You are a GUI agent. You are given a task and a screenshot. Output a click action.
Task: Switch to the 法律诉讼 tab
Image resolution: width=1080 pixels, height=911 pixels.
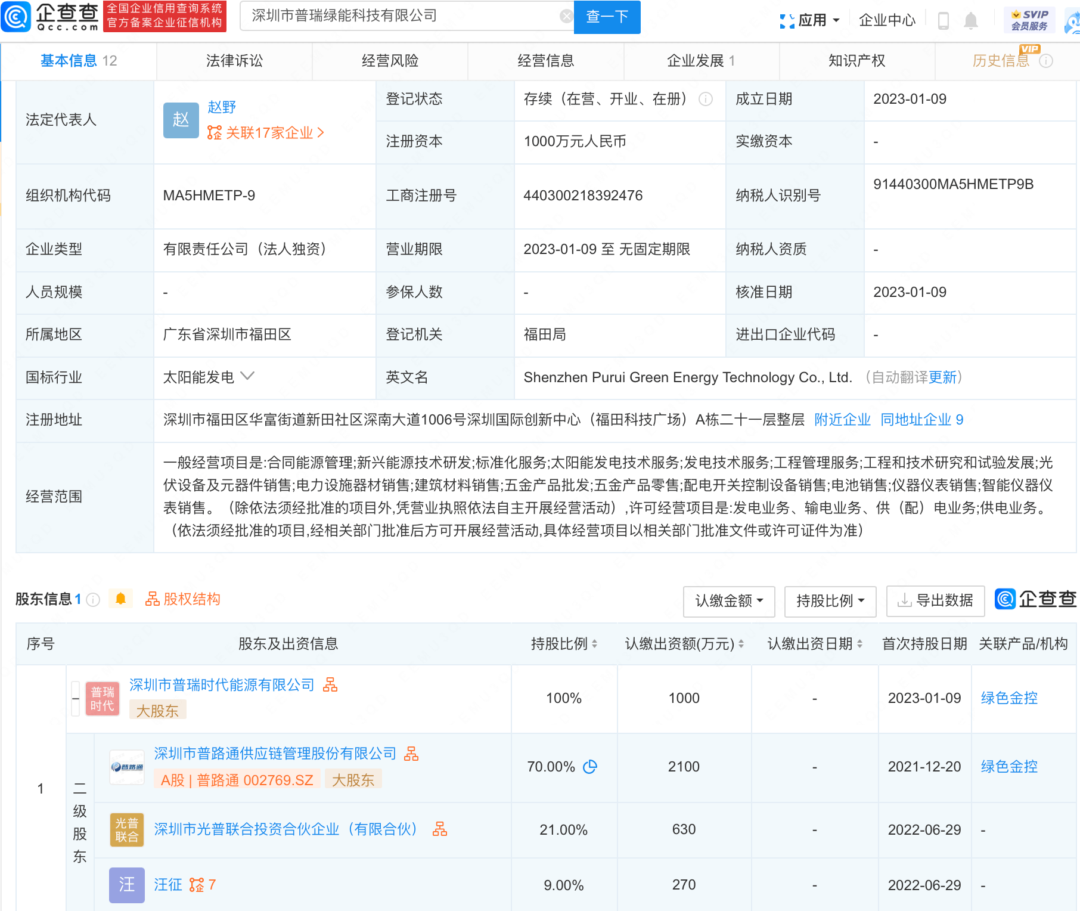point(234,60)
